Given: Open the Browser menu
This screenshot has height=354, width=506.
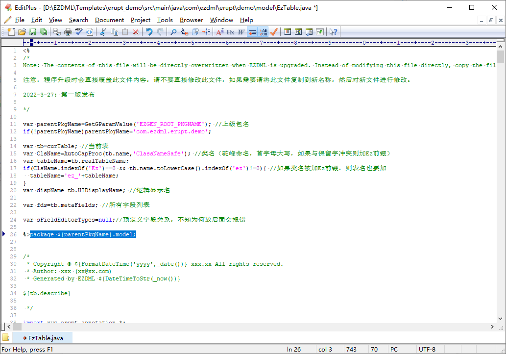Looking at the screenshot, I should (x=192, y=20).
